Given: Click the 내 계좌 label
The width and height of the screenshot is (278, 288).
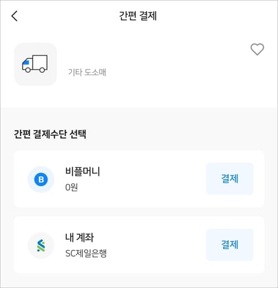Looking at the screenshot, I should click(80, 237).
